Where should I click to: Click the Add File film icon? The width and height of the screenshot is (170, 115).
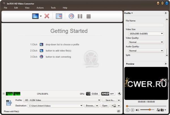[35, 16]
